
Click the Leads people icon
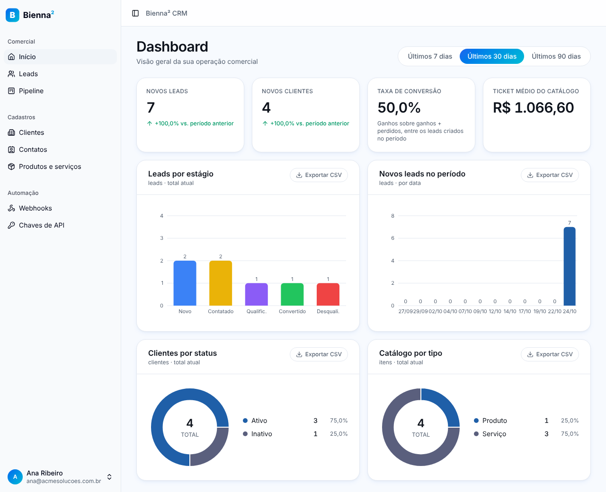(11, 74)
